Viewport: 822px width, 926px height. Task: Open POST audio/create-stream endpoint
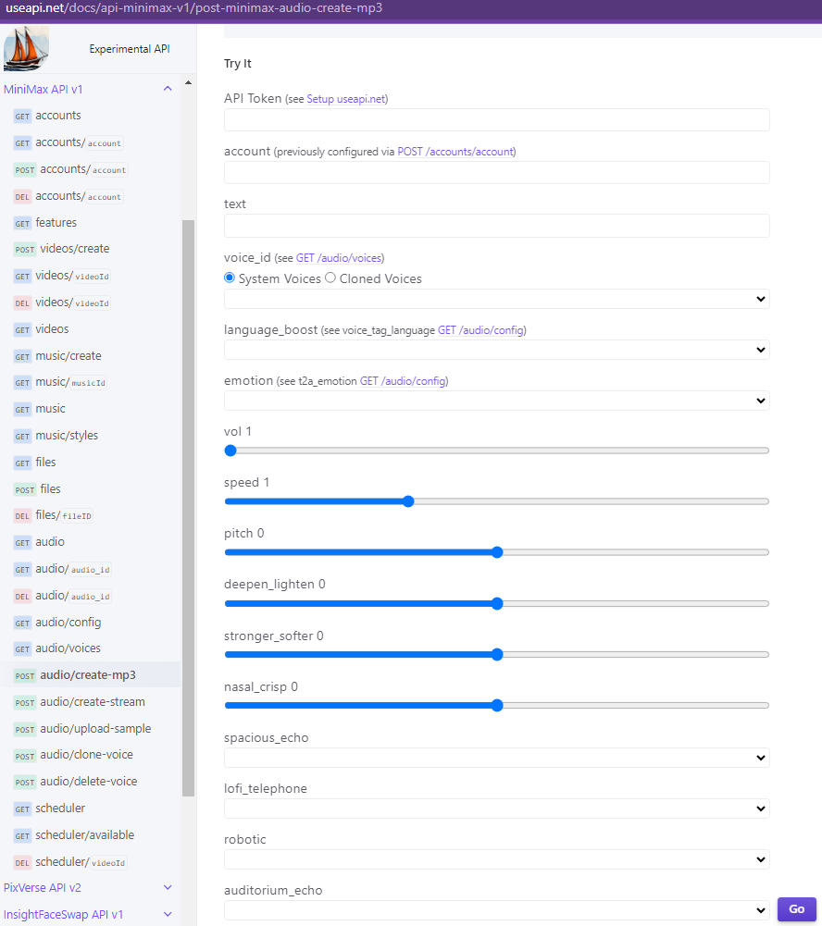tap(80, 702)
